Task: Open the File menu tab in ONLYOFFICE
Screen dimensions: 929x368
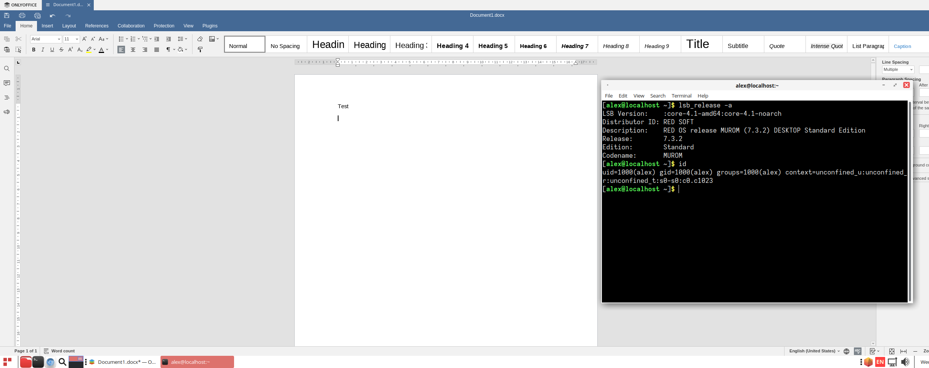Action: pos(8,26)
